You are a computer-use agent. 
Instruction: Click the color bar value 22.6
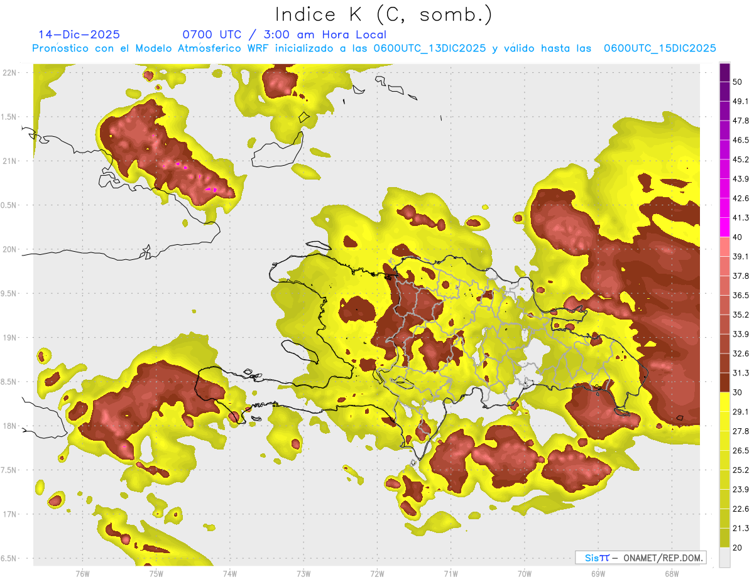741,509
